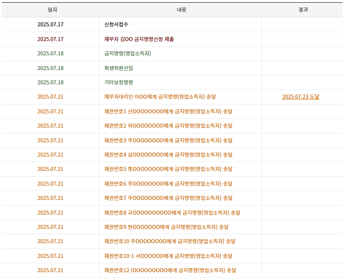This screenshot has height=278, width=347.
Task: Click the date of the 신청서접수 row
Action: 50,25
